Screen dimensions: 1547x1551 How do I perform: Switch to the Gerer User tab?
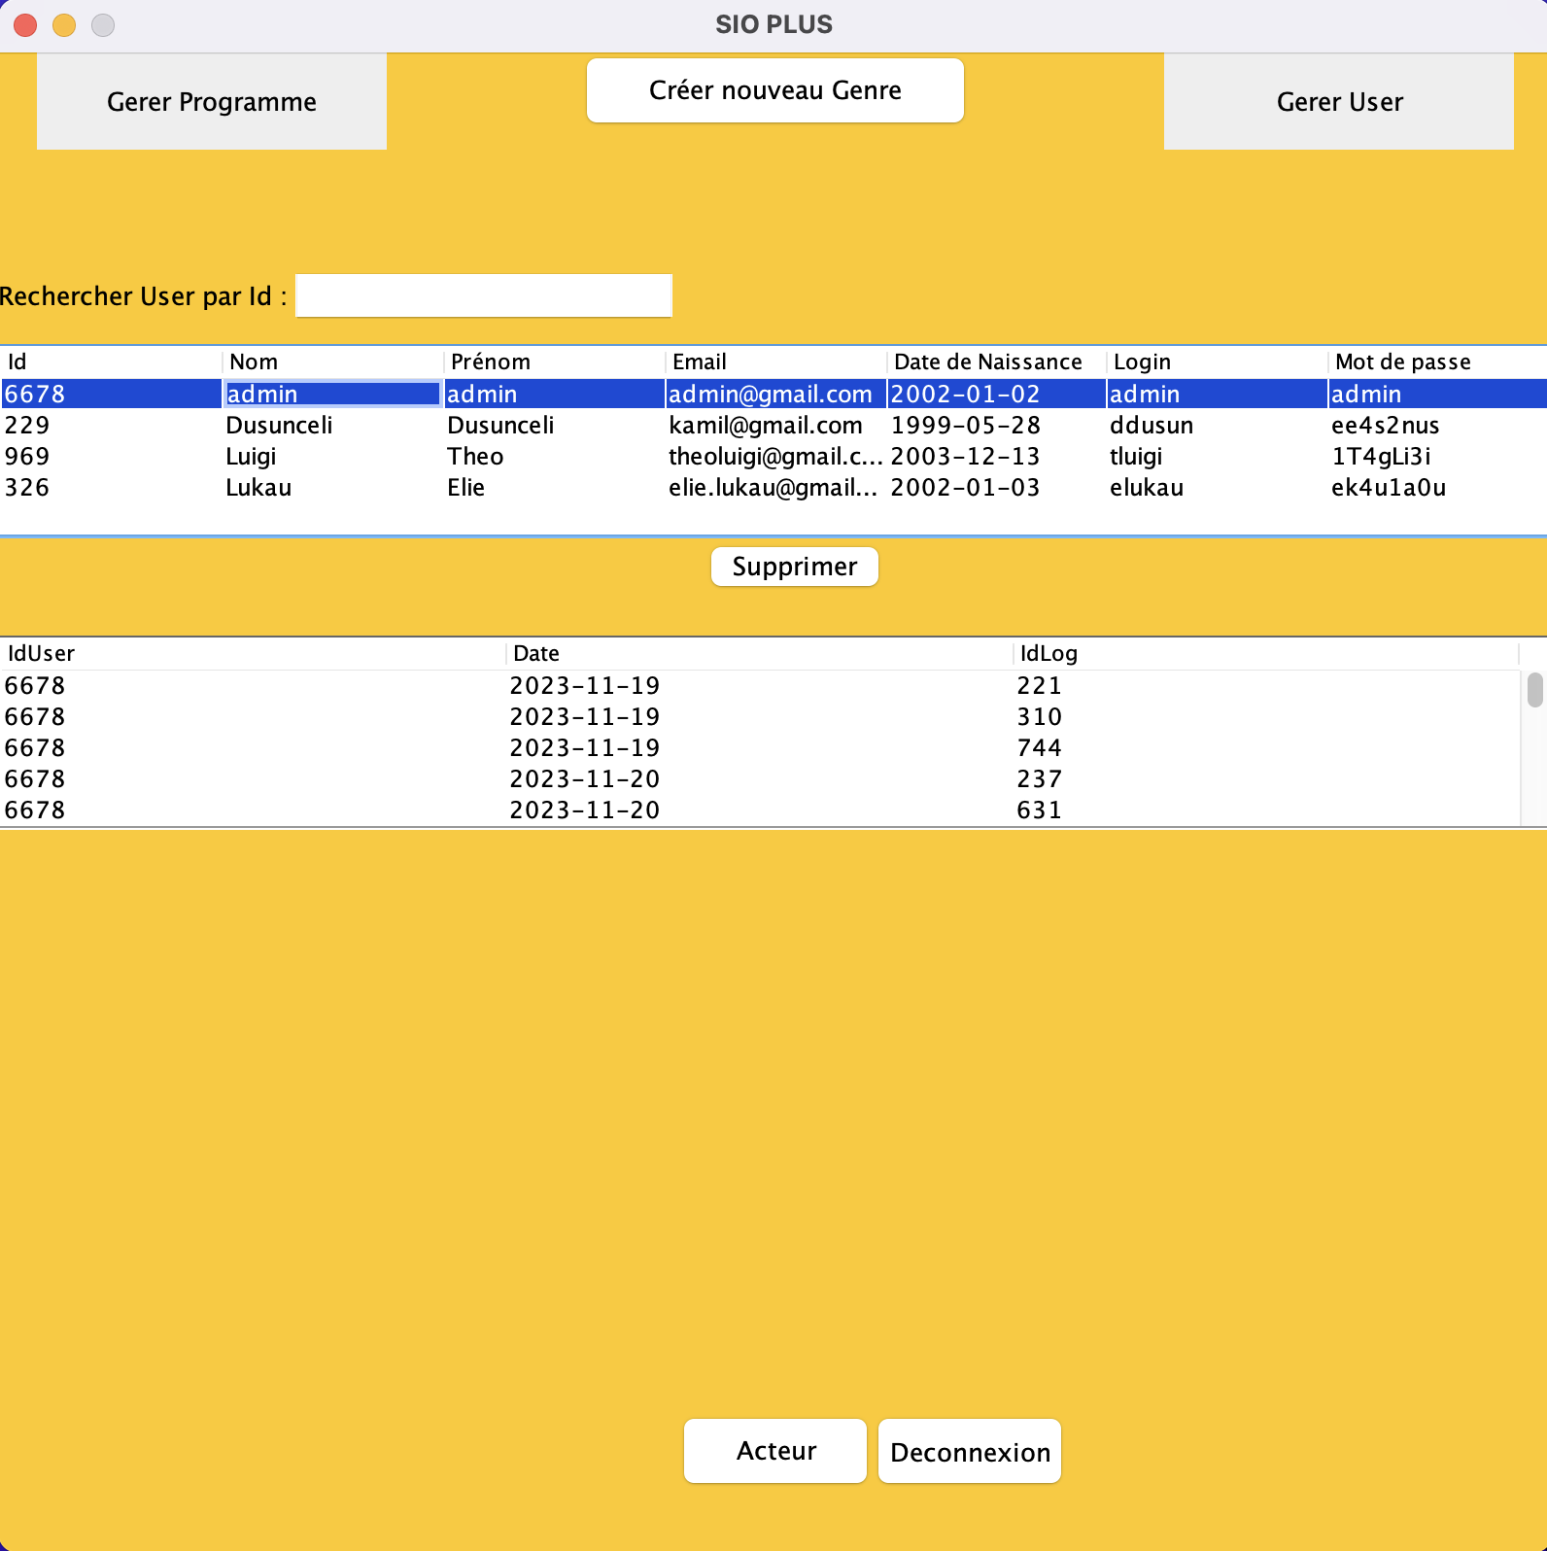click(x=1338, y=102)
